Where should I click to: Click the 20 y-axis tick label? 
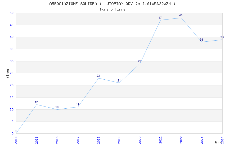click(x=12, y=85)
